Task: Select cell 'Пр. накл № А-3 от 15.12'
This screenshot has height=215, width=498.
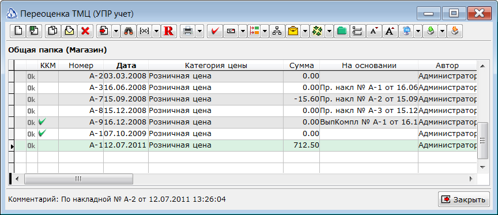Action: pos(369,111)
